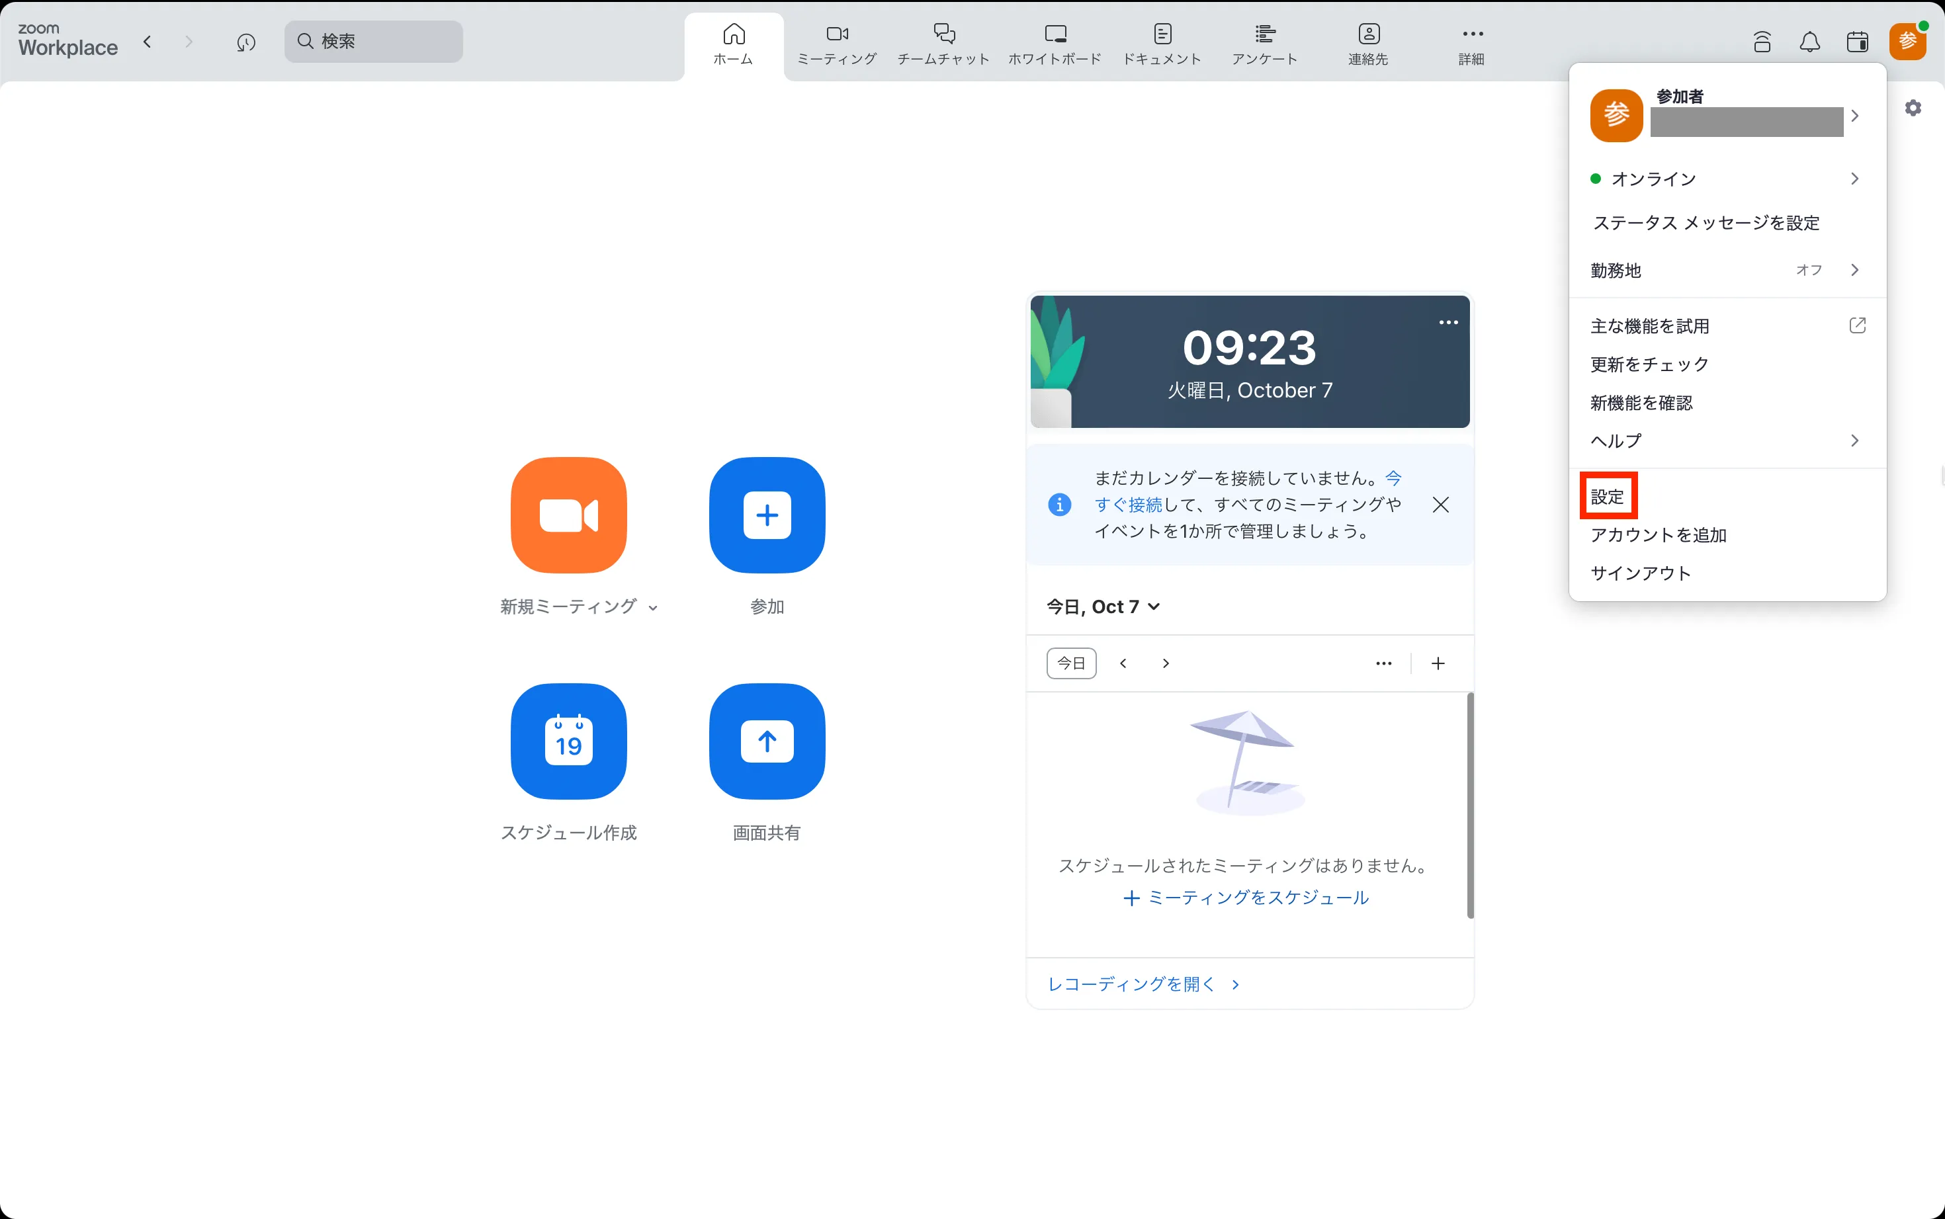The height and width of the screenshot is (1219, 1945).
Task: Open the notifications bell icon
Action: click(1809, 42)
